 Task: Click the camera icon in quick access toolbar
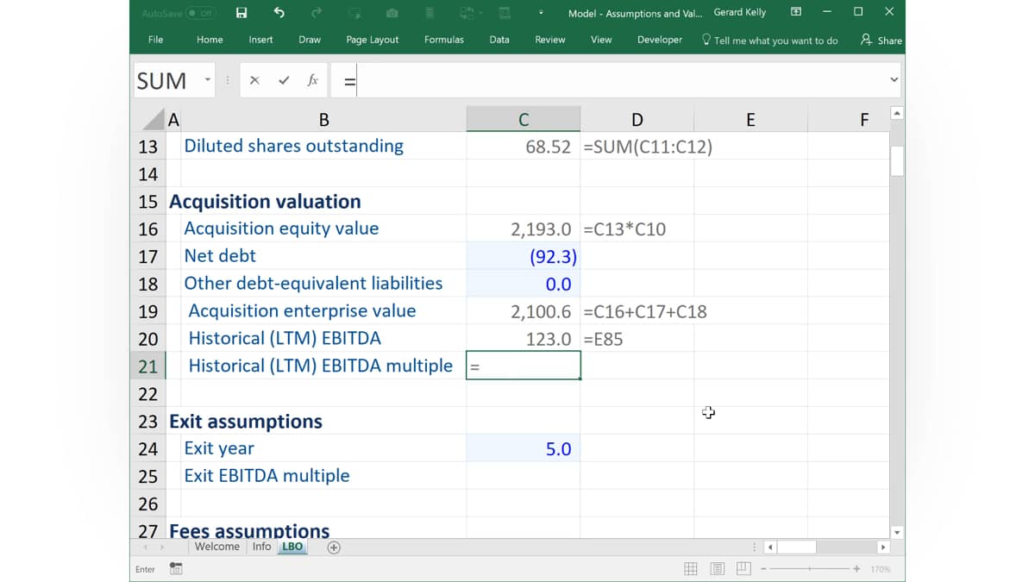392,13
